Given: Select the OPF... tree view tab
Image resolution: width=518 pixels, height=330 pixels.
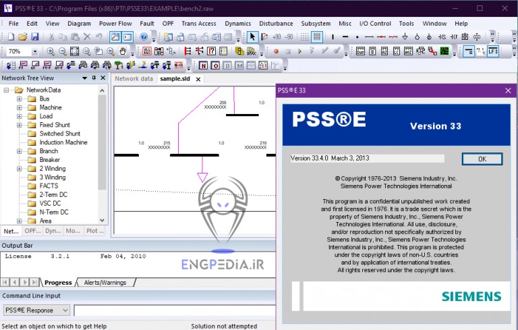Looking at the screenshot, I should pyautogui.click(x=32, y=231).
